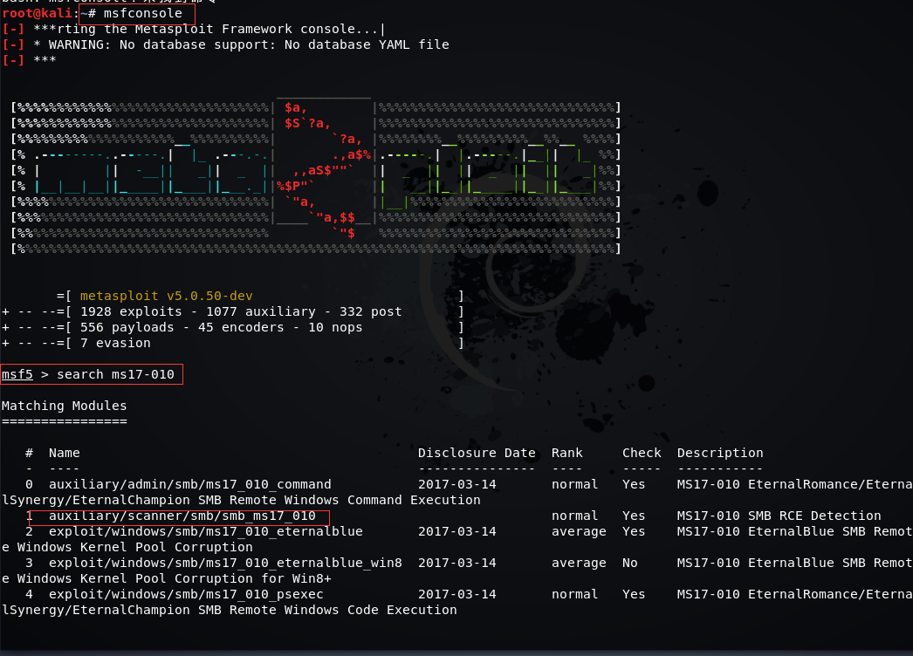Click the 'Name' column header
The height and width of the screenshot is (656, 913).
[64, 453]
